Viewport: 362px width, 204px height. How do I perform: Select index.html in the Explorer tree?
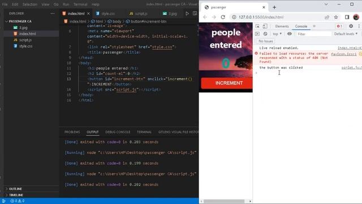[x=27, y=33]
